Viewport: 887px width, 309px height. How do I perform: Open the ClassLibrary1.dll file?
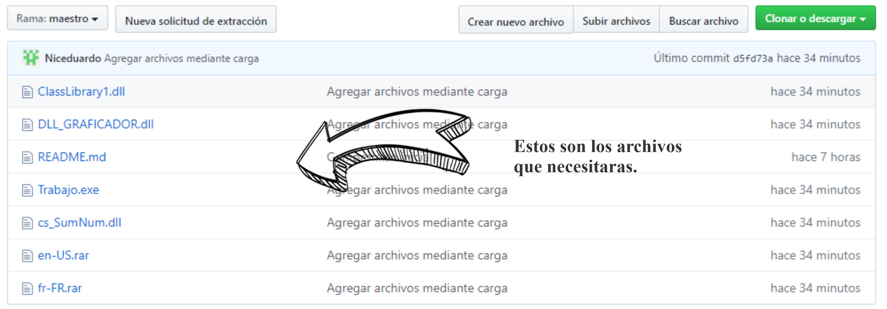(82, 91)
